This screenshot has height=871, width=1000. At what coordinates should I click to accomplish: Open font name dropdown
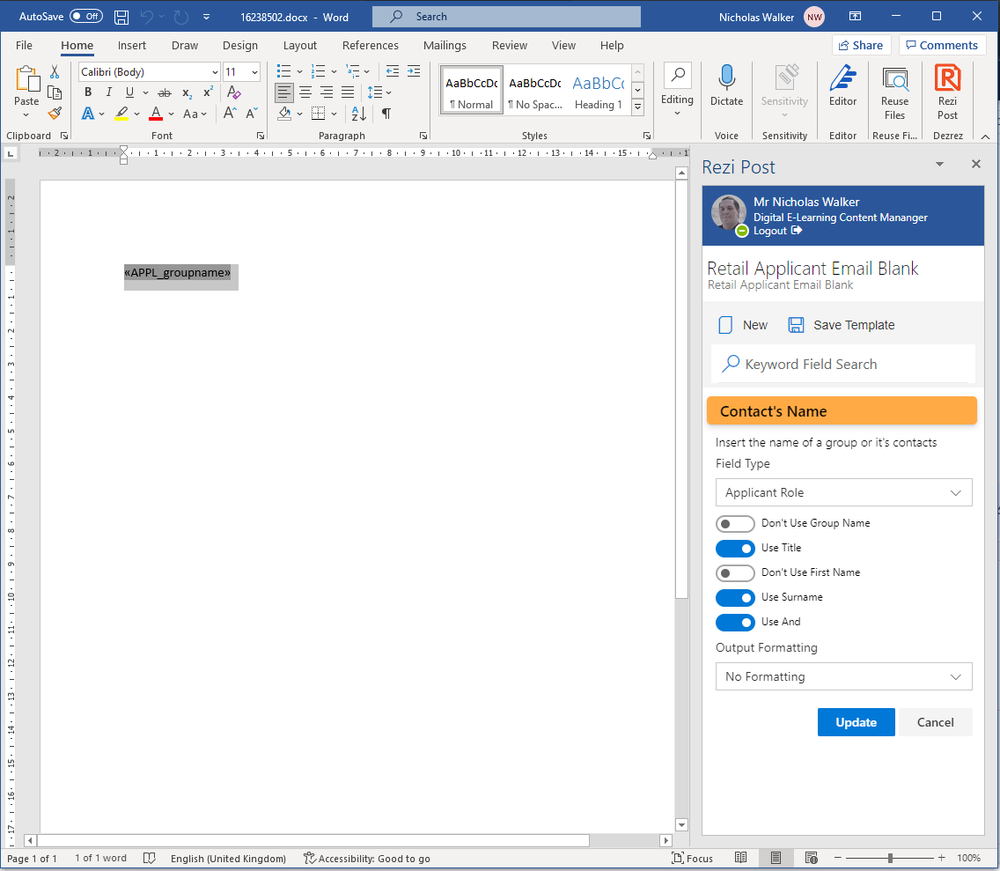pyautogui.click(x=215, y=72)
